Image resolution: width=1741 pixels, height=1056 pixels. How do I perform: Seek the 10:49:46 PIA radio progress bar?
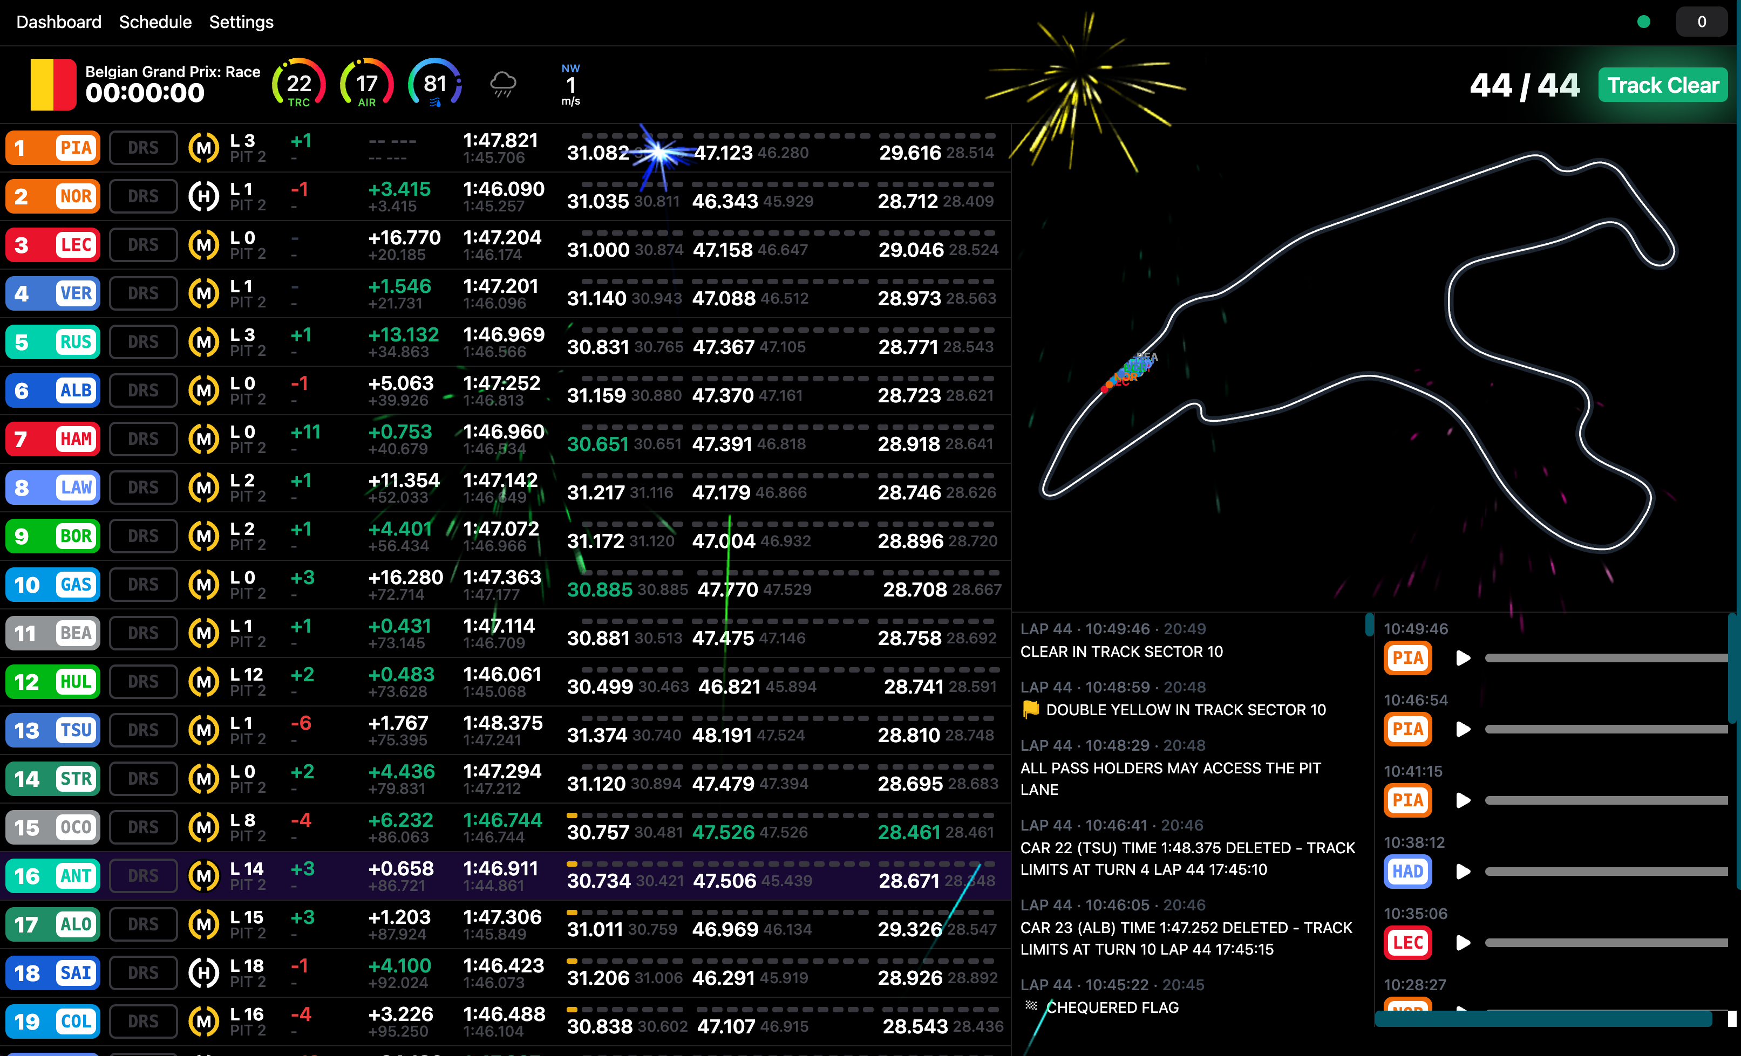[1606, 658]
